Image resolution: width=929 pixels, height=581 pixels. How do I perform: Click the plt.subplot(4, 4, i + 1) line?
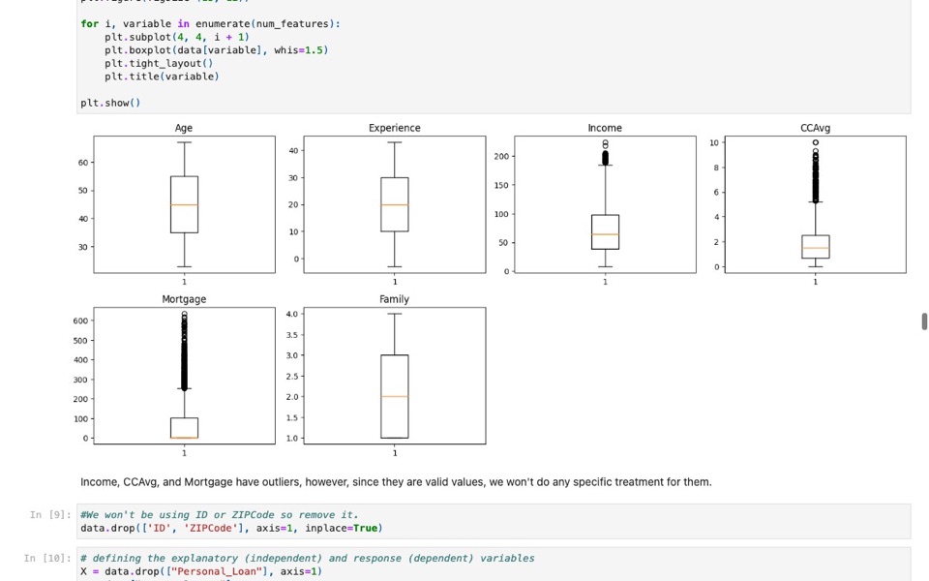[177, 37]
